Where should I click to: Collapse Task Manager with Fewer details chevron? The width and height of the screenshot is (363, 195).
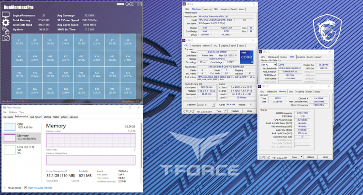coord(4,188)
